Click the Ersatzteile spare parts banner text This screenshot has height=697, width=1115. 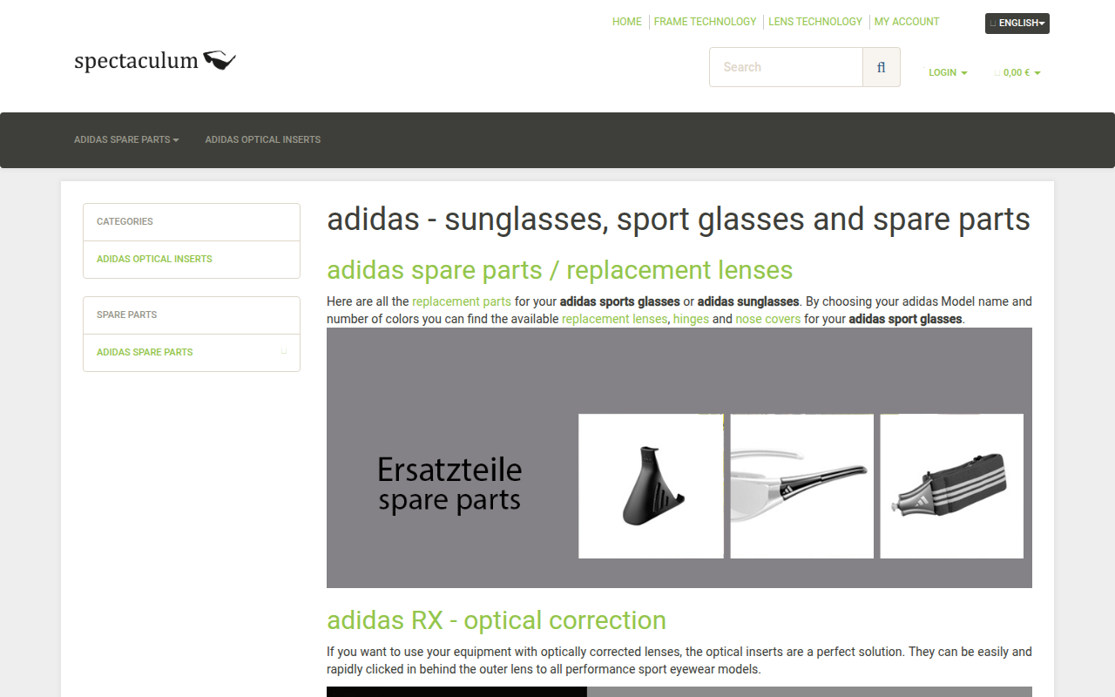tap(449, 484)
